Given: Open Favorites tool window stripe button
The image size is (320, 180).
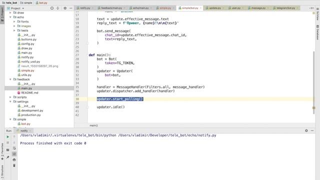Looking at the screenshot, I should pyautogui.click(x=2, y=151).
